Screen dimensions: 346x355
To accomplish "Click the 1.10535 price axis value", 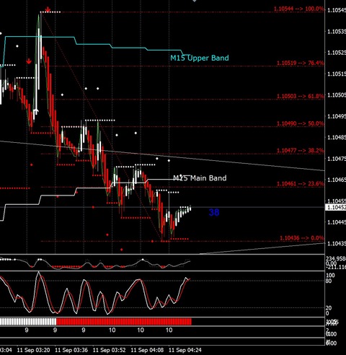I will 337,32.
